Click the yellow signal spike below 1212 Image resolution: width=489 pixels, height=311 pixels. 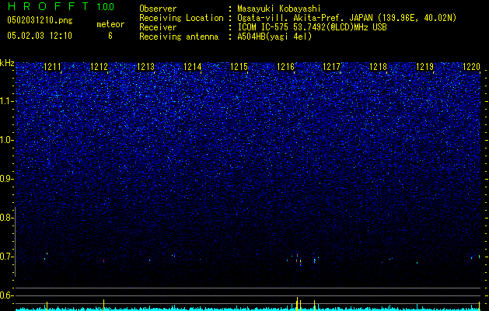pos(103,305)
